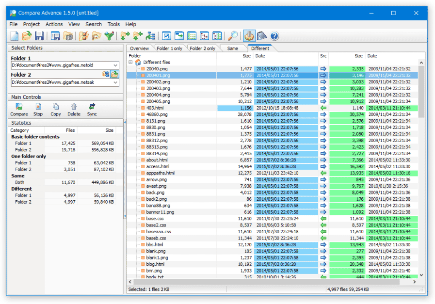Click the Stop control button
The height and width of the screenshot is (304, 435).
[38, 110]
